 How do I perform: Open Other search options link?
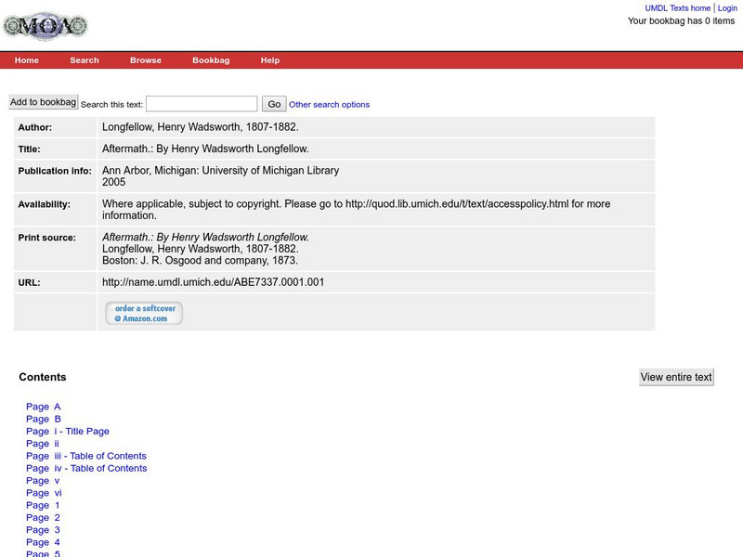330,104
